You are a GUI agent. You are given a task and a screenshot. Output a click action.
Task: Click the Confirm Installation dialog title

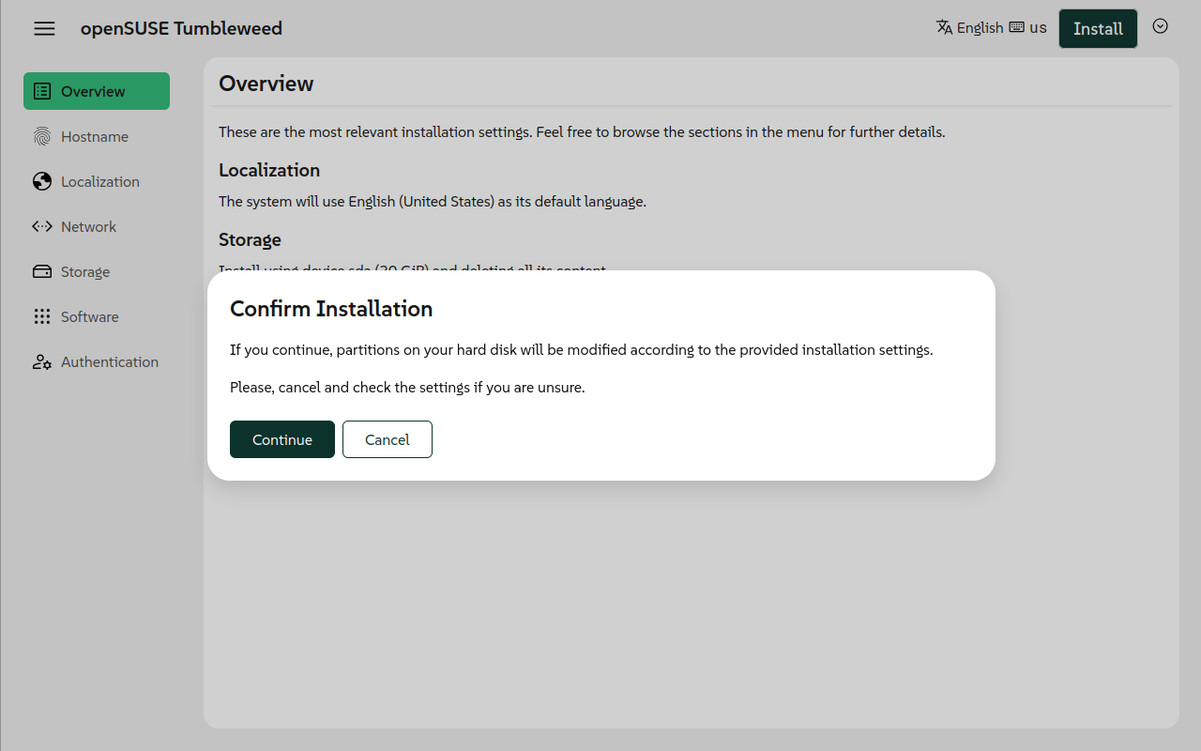coord(331,309)
